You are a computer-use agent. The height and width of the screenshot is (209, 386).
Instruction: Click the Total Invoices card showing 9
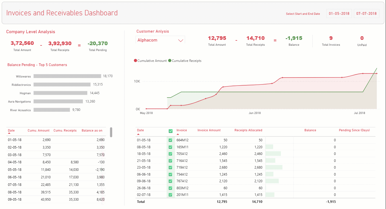pos(331,41)
